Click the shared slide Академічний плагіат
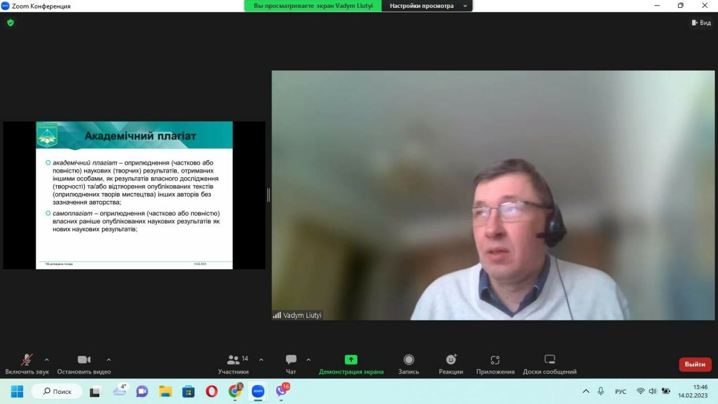Image resolution: width=718 pixels, height=404 pixels. [134, 195]
